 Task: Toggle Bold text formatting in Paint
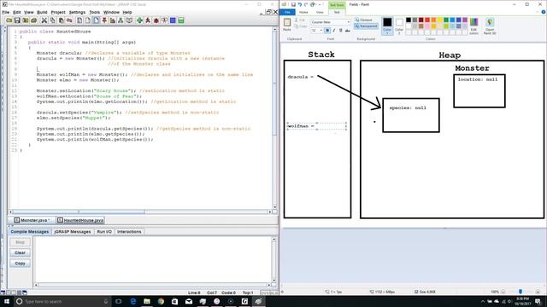click(327, 31)
